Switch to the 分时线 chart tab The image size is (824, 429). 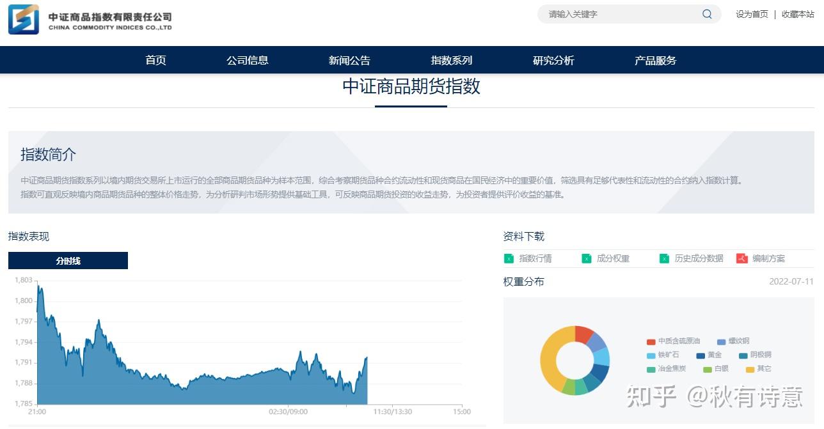pyautogui.click(x=67, y=260)
